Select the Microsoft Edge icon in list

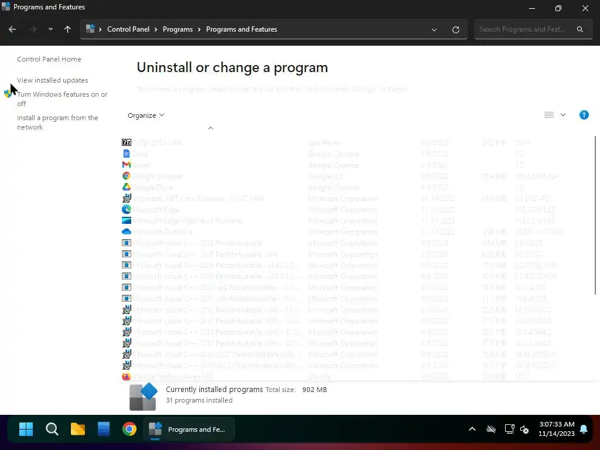(x=127, y=209)
